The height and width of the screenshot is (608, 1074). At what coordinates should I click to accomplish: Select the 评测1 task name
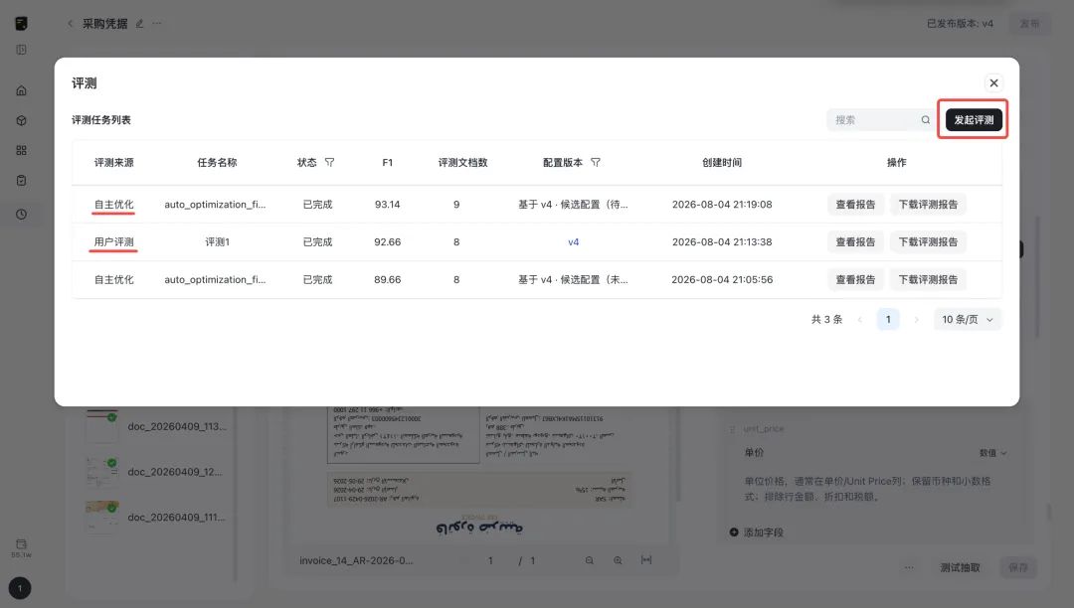217,242
